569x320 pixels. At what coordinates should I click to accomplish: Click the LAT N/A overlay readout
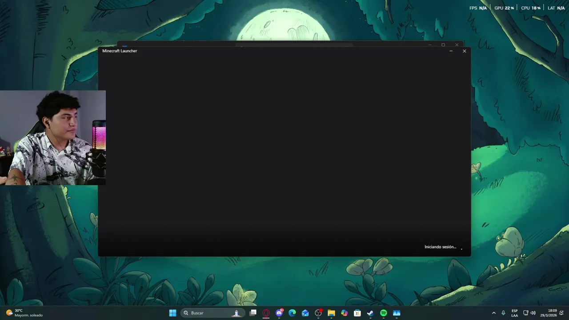click(x=556, y=8)
